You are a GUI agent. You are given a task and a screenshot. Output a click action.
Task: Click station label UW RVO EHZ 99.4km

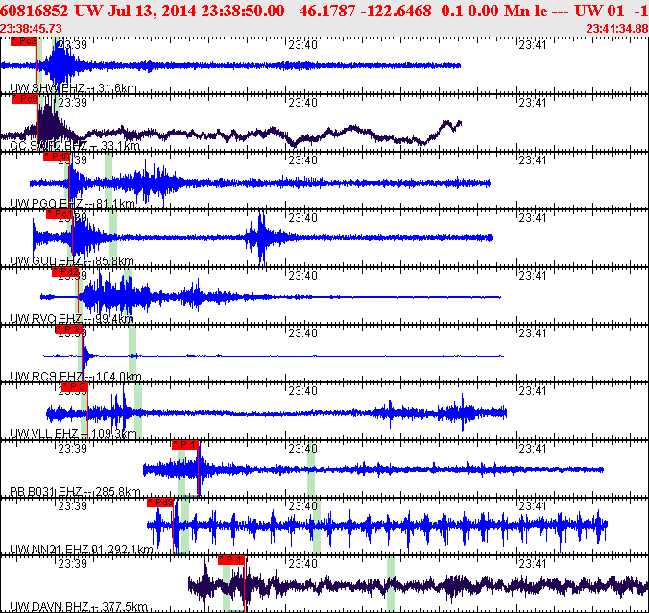tap(72, 318)
